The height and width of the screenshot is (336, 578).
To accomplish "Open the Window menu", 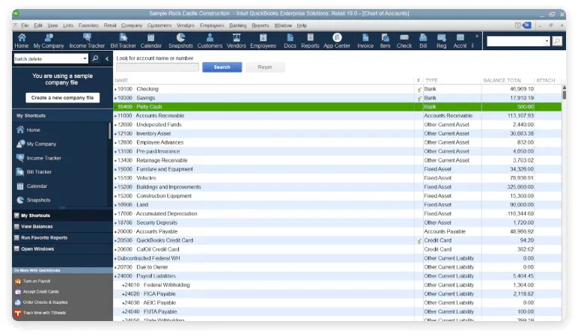I will point(283,25).
